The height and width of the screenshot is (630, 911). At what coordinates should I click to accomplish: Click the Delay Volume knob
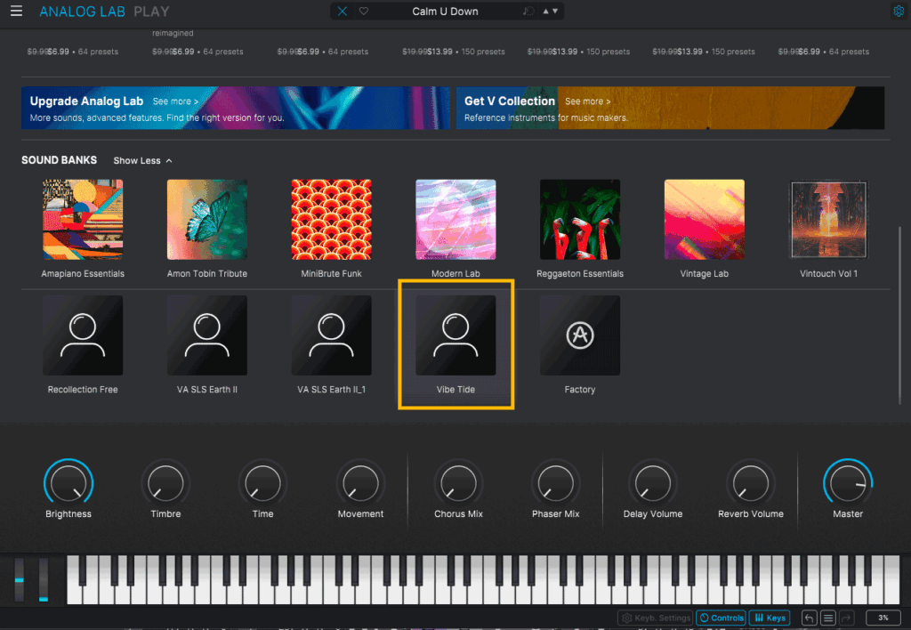652,483
